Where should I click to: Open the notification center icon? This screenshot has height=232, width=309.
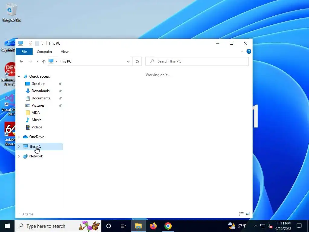[x=299, y=226]
